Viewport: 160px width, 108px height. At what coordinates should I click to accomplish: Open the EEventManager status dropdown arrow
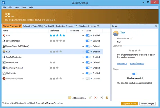click(x=92, y=41)
